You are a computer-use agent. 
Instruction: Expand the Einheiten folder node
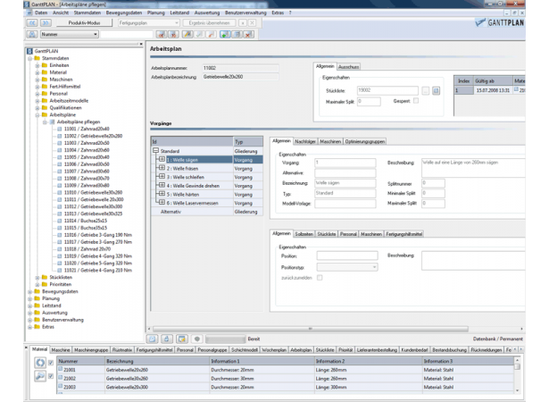click(x=37, y=65)
